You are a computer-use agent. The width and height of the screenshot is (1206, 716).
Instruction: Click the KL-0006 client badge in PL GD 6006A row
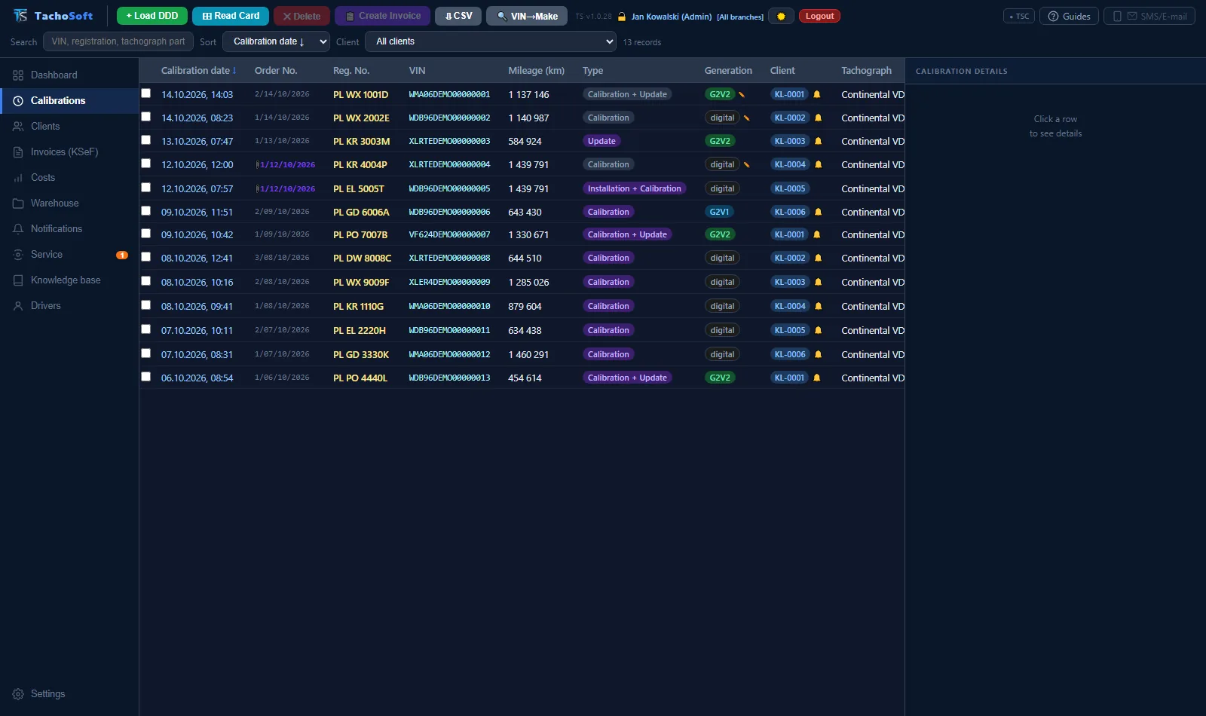click(x=790, y=212)
